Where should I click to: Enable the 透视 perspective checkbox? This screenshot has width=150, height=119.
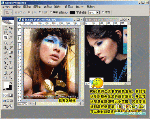[x=103, y=12]
